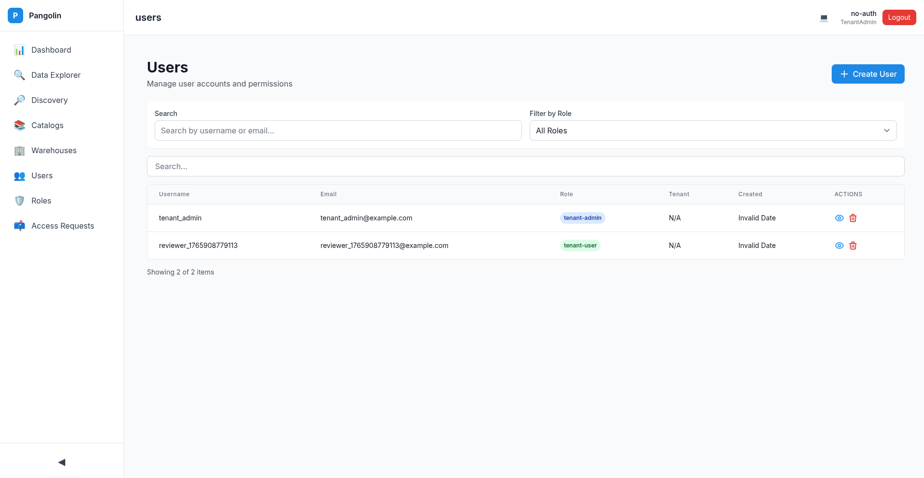This screenshot has height=478, width=924.
Task: Open the Roles page
Action: [41, 201]
